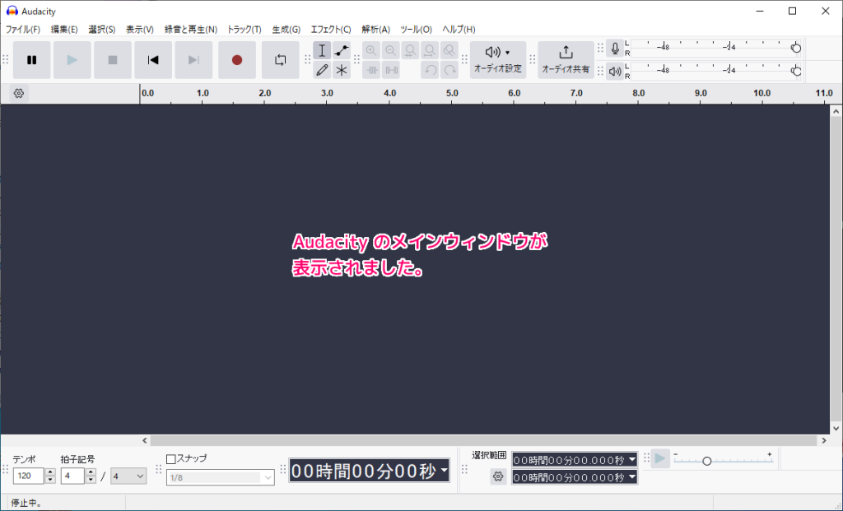
Task: Click the オーディオ共有 share button
Action: click(566, 60)
